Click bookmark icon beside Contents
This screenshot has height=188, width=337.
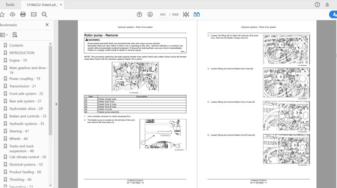point(5,45)
